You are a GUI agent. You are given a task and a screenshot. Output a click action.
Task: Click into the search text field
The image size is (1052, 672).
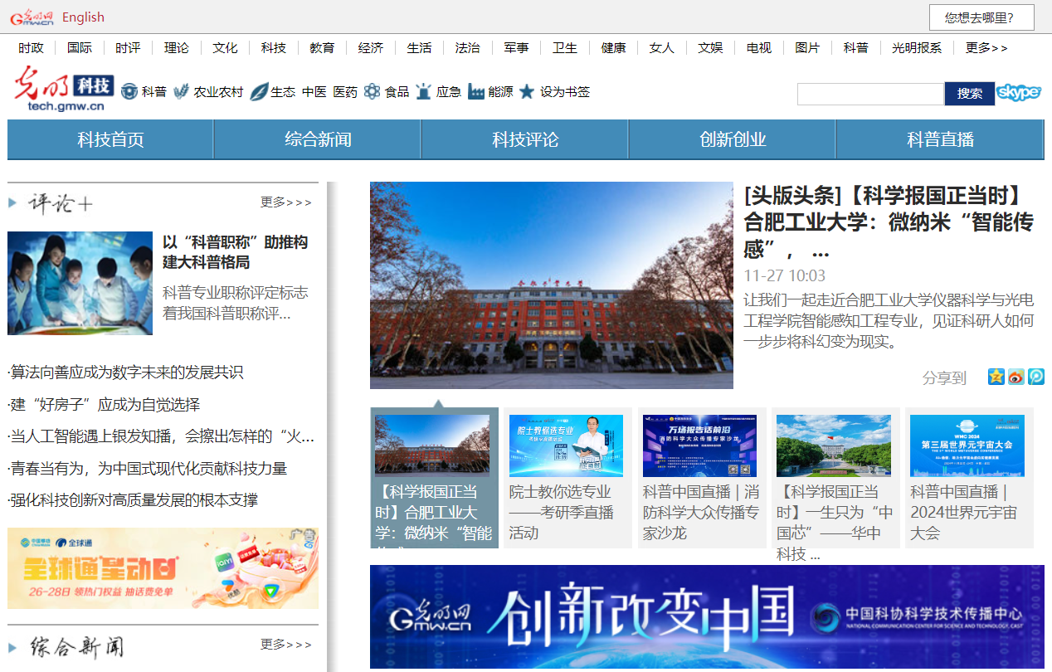pos(870,94)
